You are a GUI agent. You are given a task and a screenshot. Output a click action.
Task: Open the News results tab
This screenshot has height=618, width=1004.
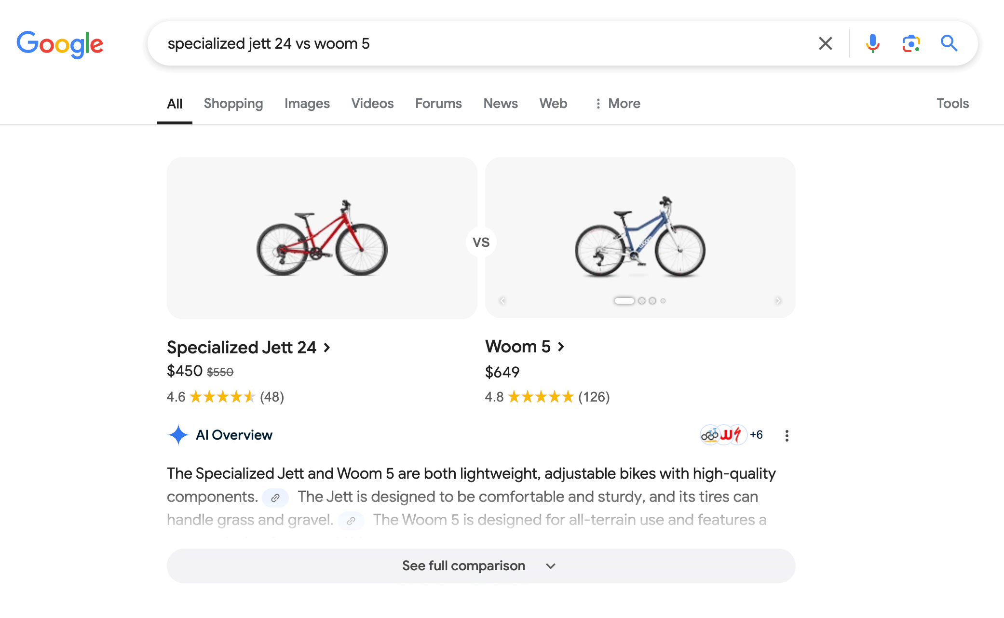(x=500, y=103)
